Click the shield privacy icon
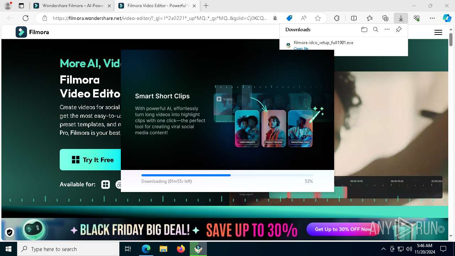The width and height of the screenshot is (455, 256). tap(10, 233)
